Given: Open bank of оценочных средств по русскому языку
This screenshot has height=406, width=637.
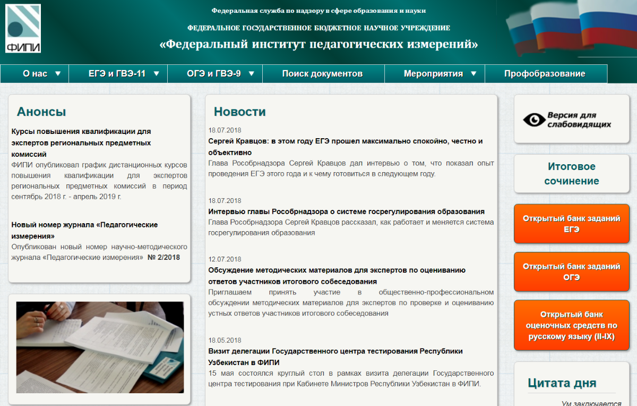Looking at the screenshot, I should (572, 325).
